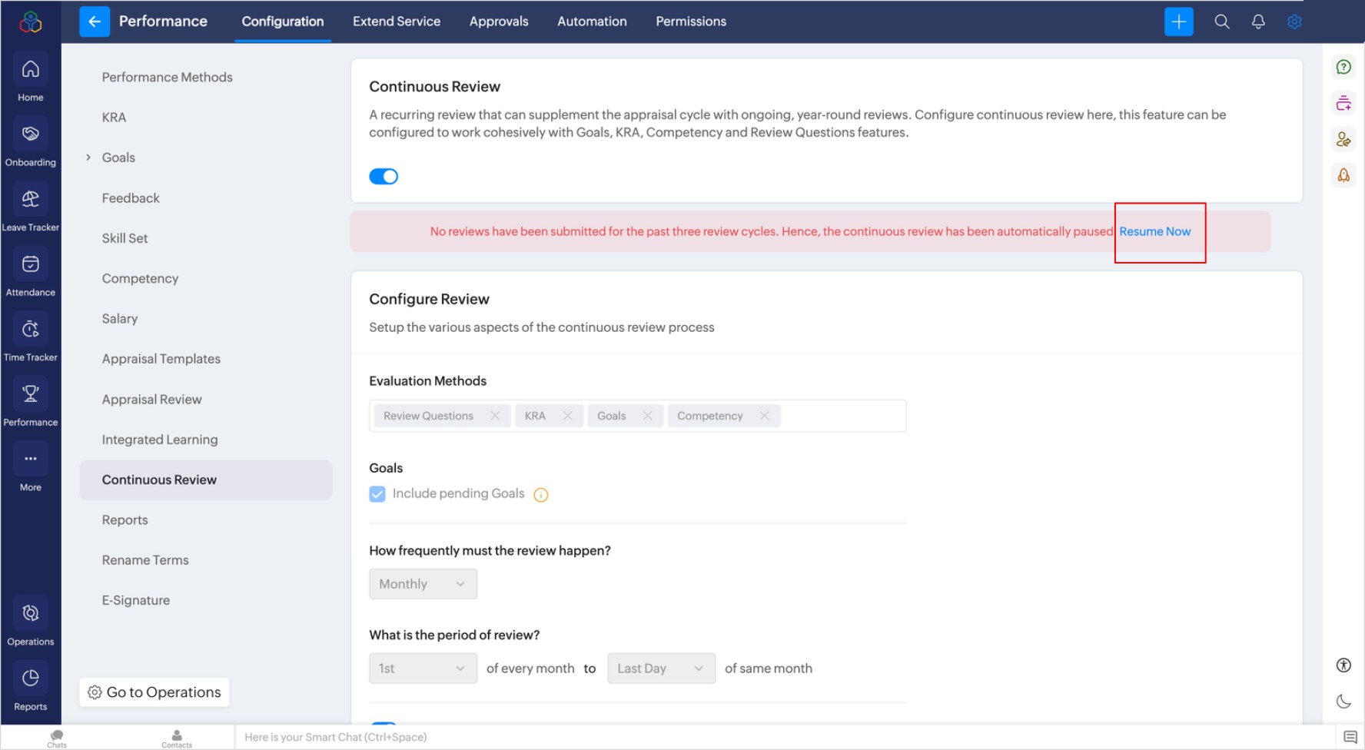Open the Monthly frequency dropdown
This screenshot has height=750, width=1365.
click(423, 584)
